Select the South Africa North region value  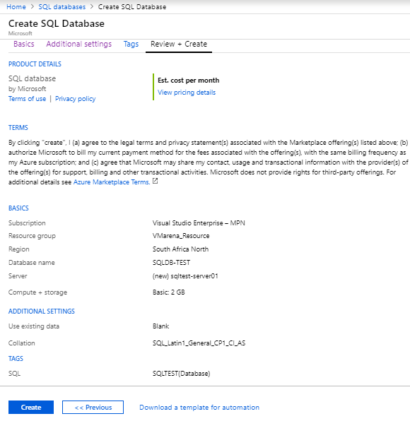[180, 249]
